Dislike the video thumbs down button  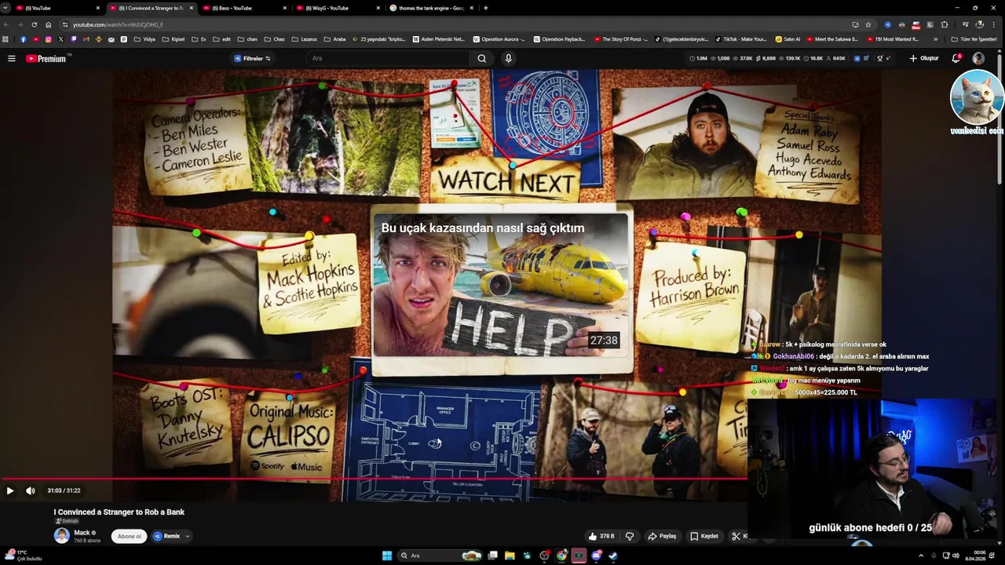(x=630, y=536)
